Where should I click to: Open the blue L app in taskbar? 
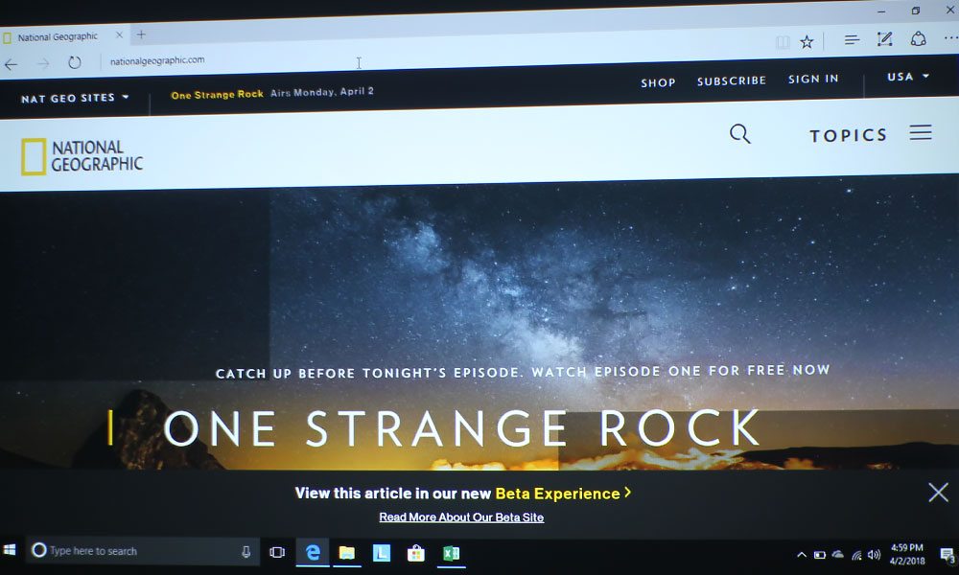(381, 553)
